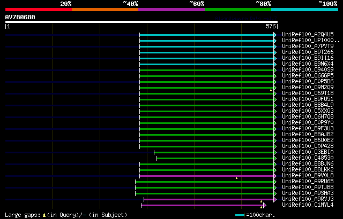Click the cyan ~100% identity color segment

[x=304, y=10]
